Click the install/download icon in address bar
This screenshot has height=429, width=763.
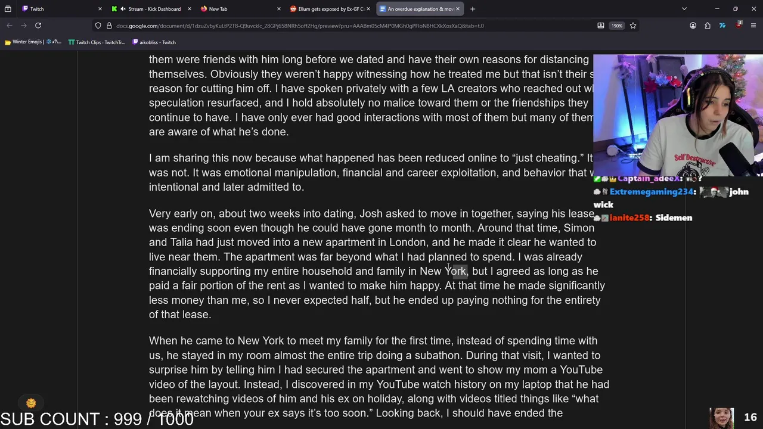click(601, 26)
